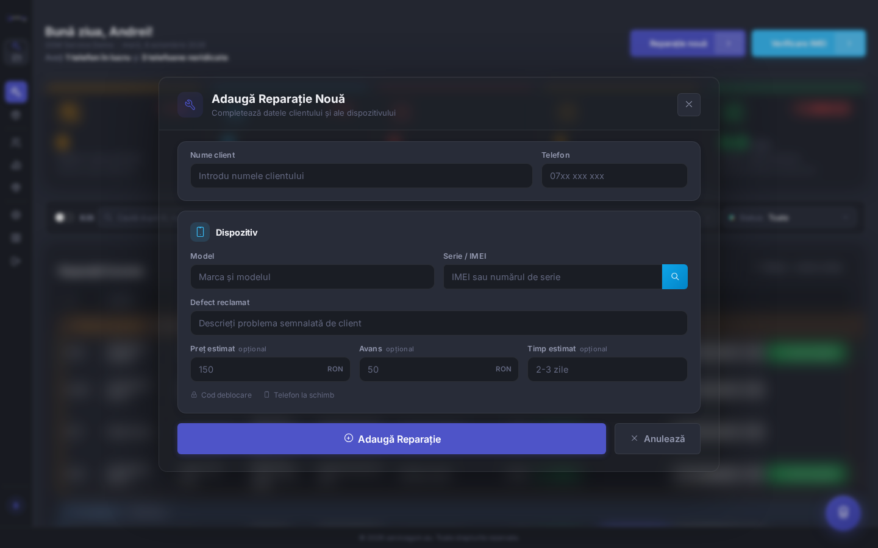Click the blurred Reparație nouă button behind
The height and width of the screenshot is (548, 878).
(x=688, y=44)
